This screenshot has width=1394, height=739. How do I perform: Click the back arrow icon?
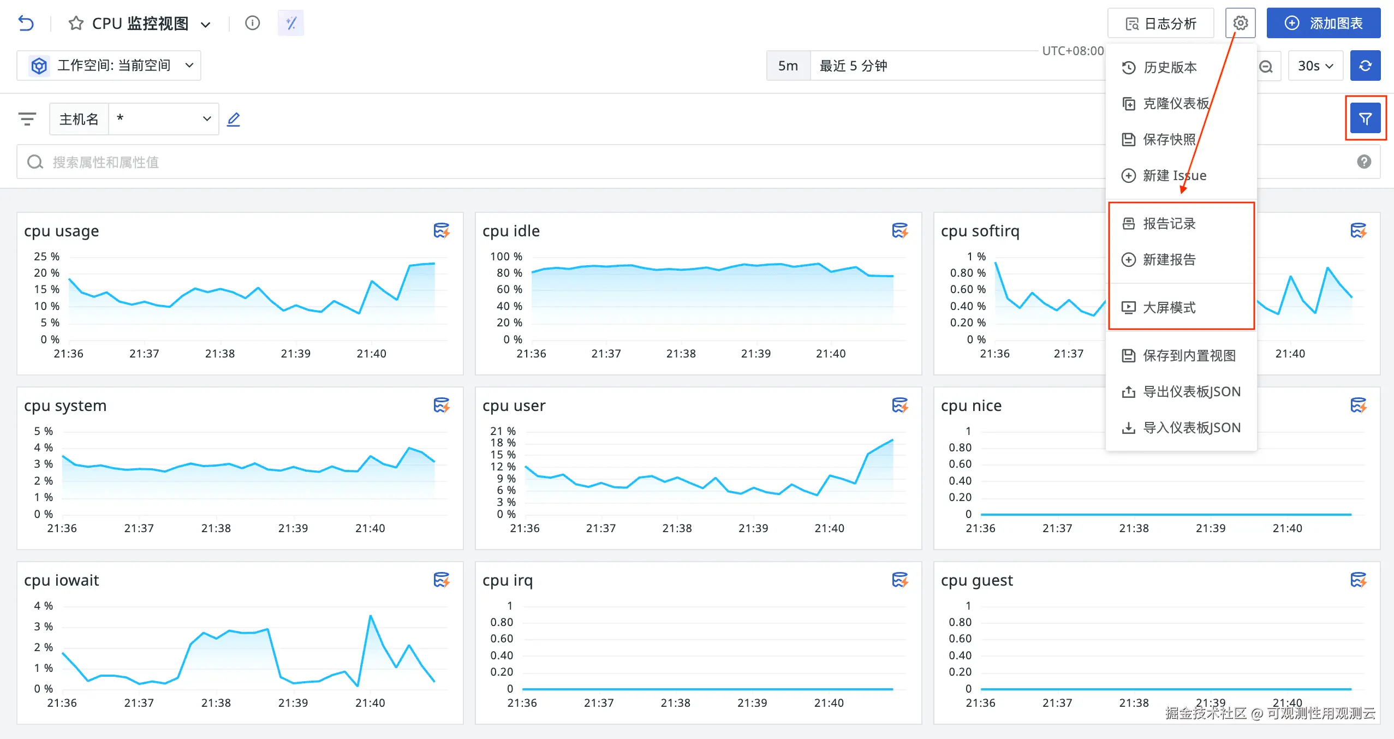pos(26,23)
